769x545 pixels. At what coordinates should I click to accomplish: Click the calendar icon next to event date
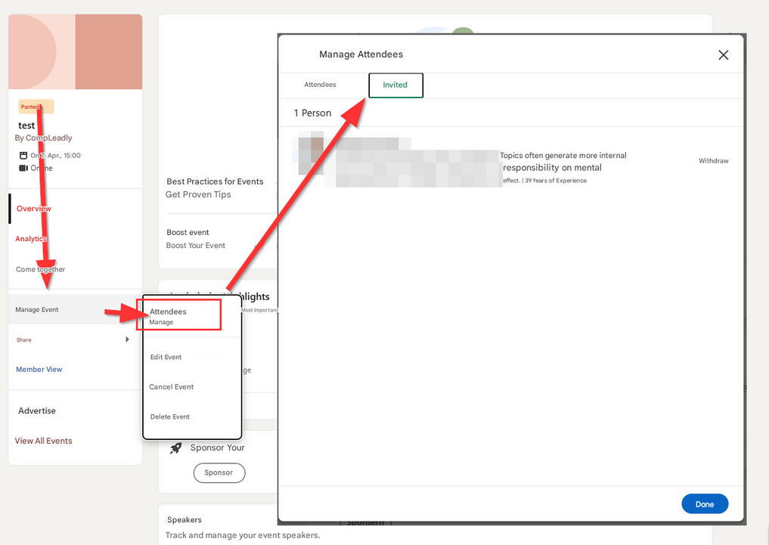(23, 156)
